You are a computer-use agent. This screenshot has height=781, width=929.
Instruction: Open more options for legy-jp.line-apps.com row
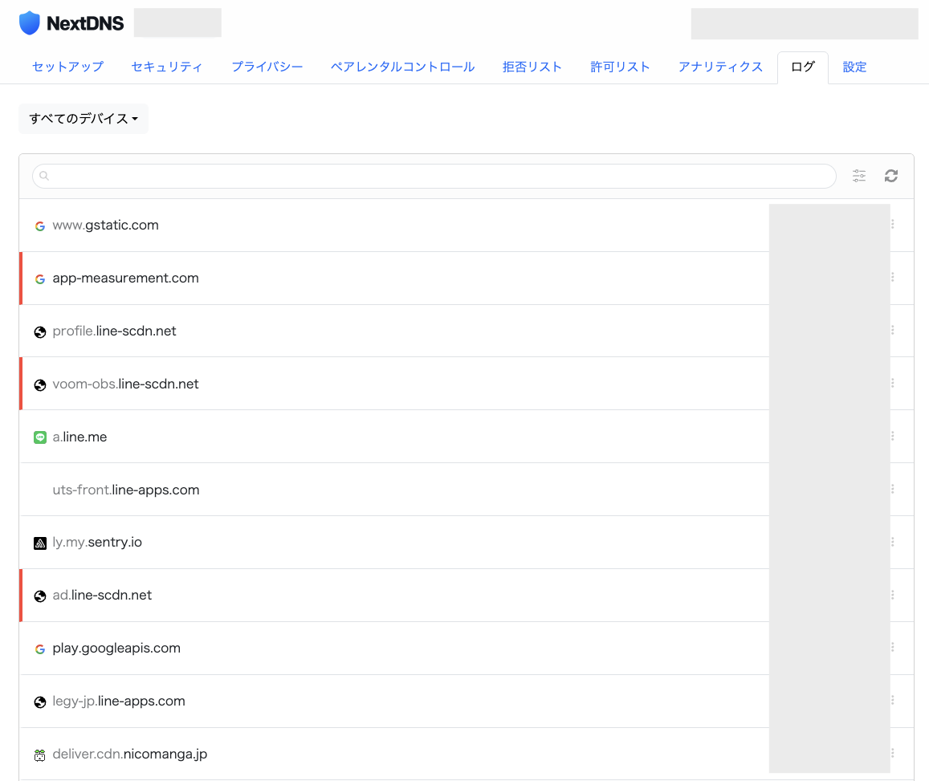(x=893, y=701)
